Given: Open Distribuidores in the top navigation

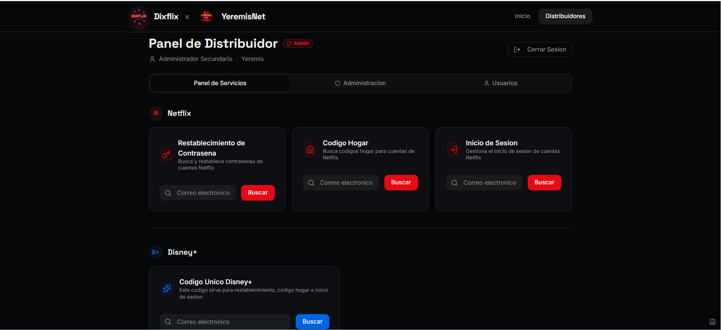Looking at the screenshot, I should pos(565,16).
